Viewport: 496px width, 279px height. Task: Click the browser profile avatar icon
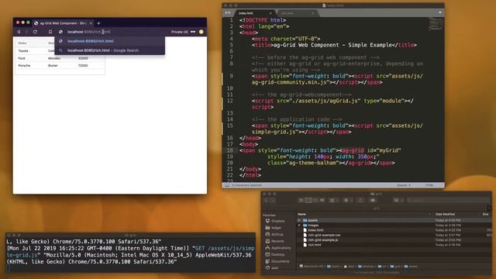coord(201,32)
